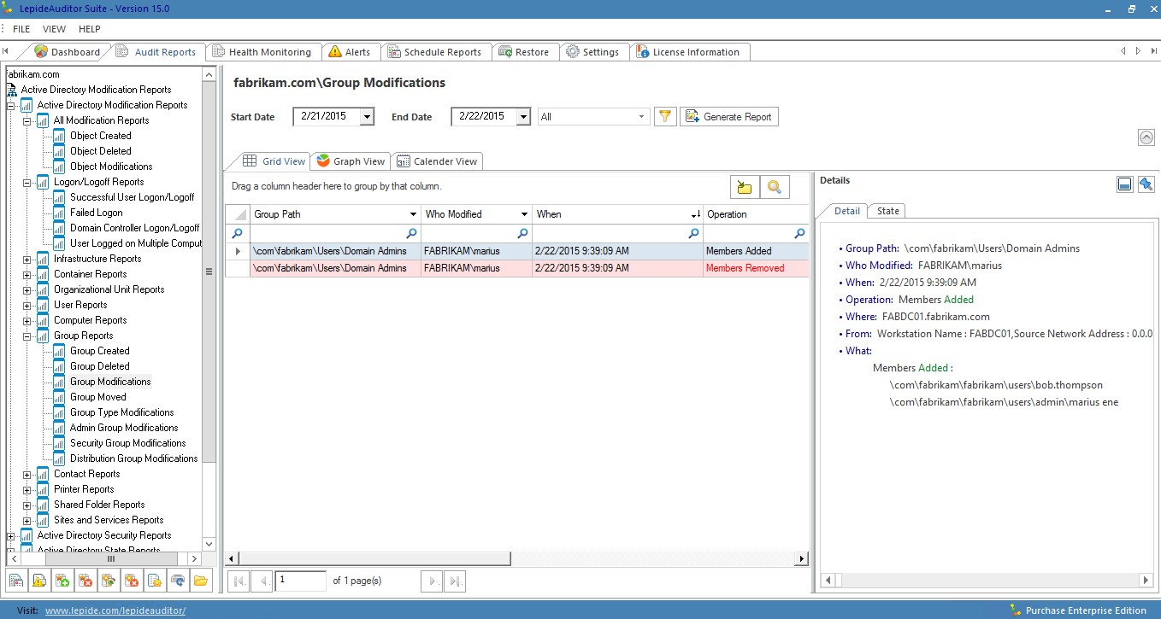Click the page number input field
Screen dimensions: 1161x619
300,581
